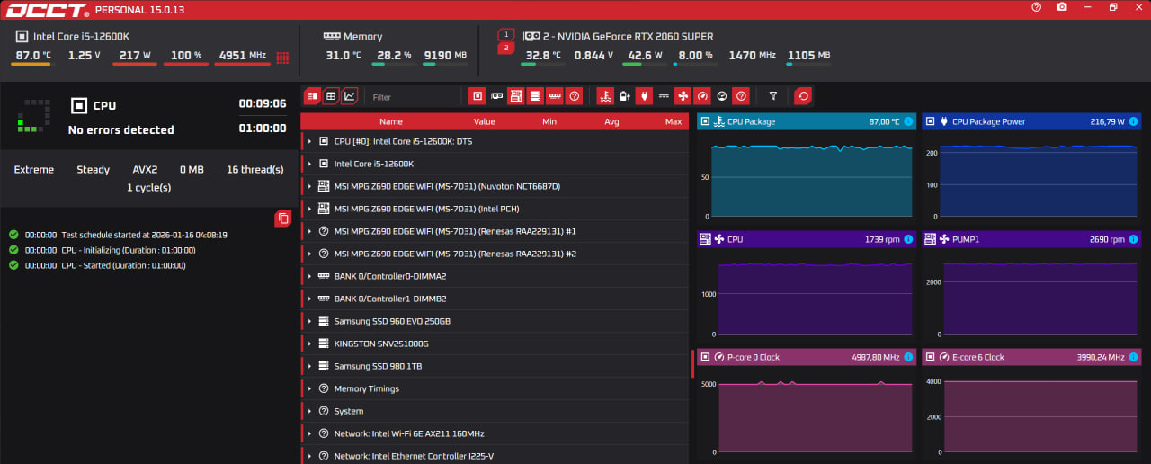Expand Network Intel Ethernet Controller I225-V row

[x=309, y=456]
